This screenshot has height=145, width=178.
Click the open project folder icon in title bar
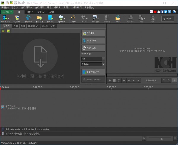click(x=12, y=3)
